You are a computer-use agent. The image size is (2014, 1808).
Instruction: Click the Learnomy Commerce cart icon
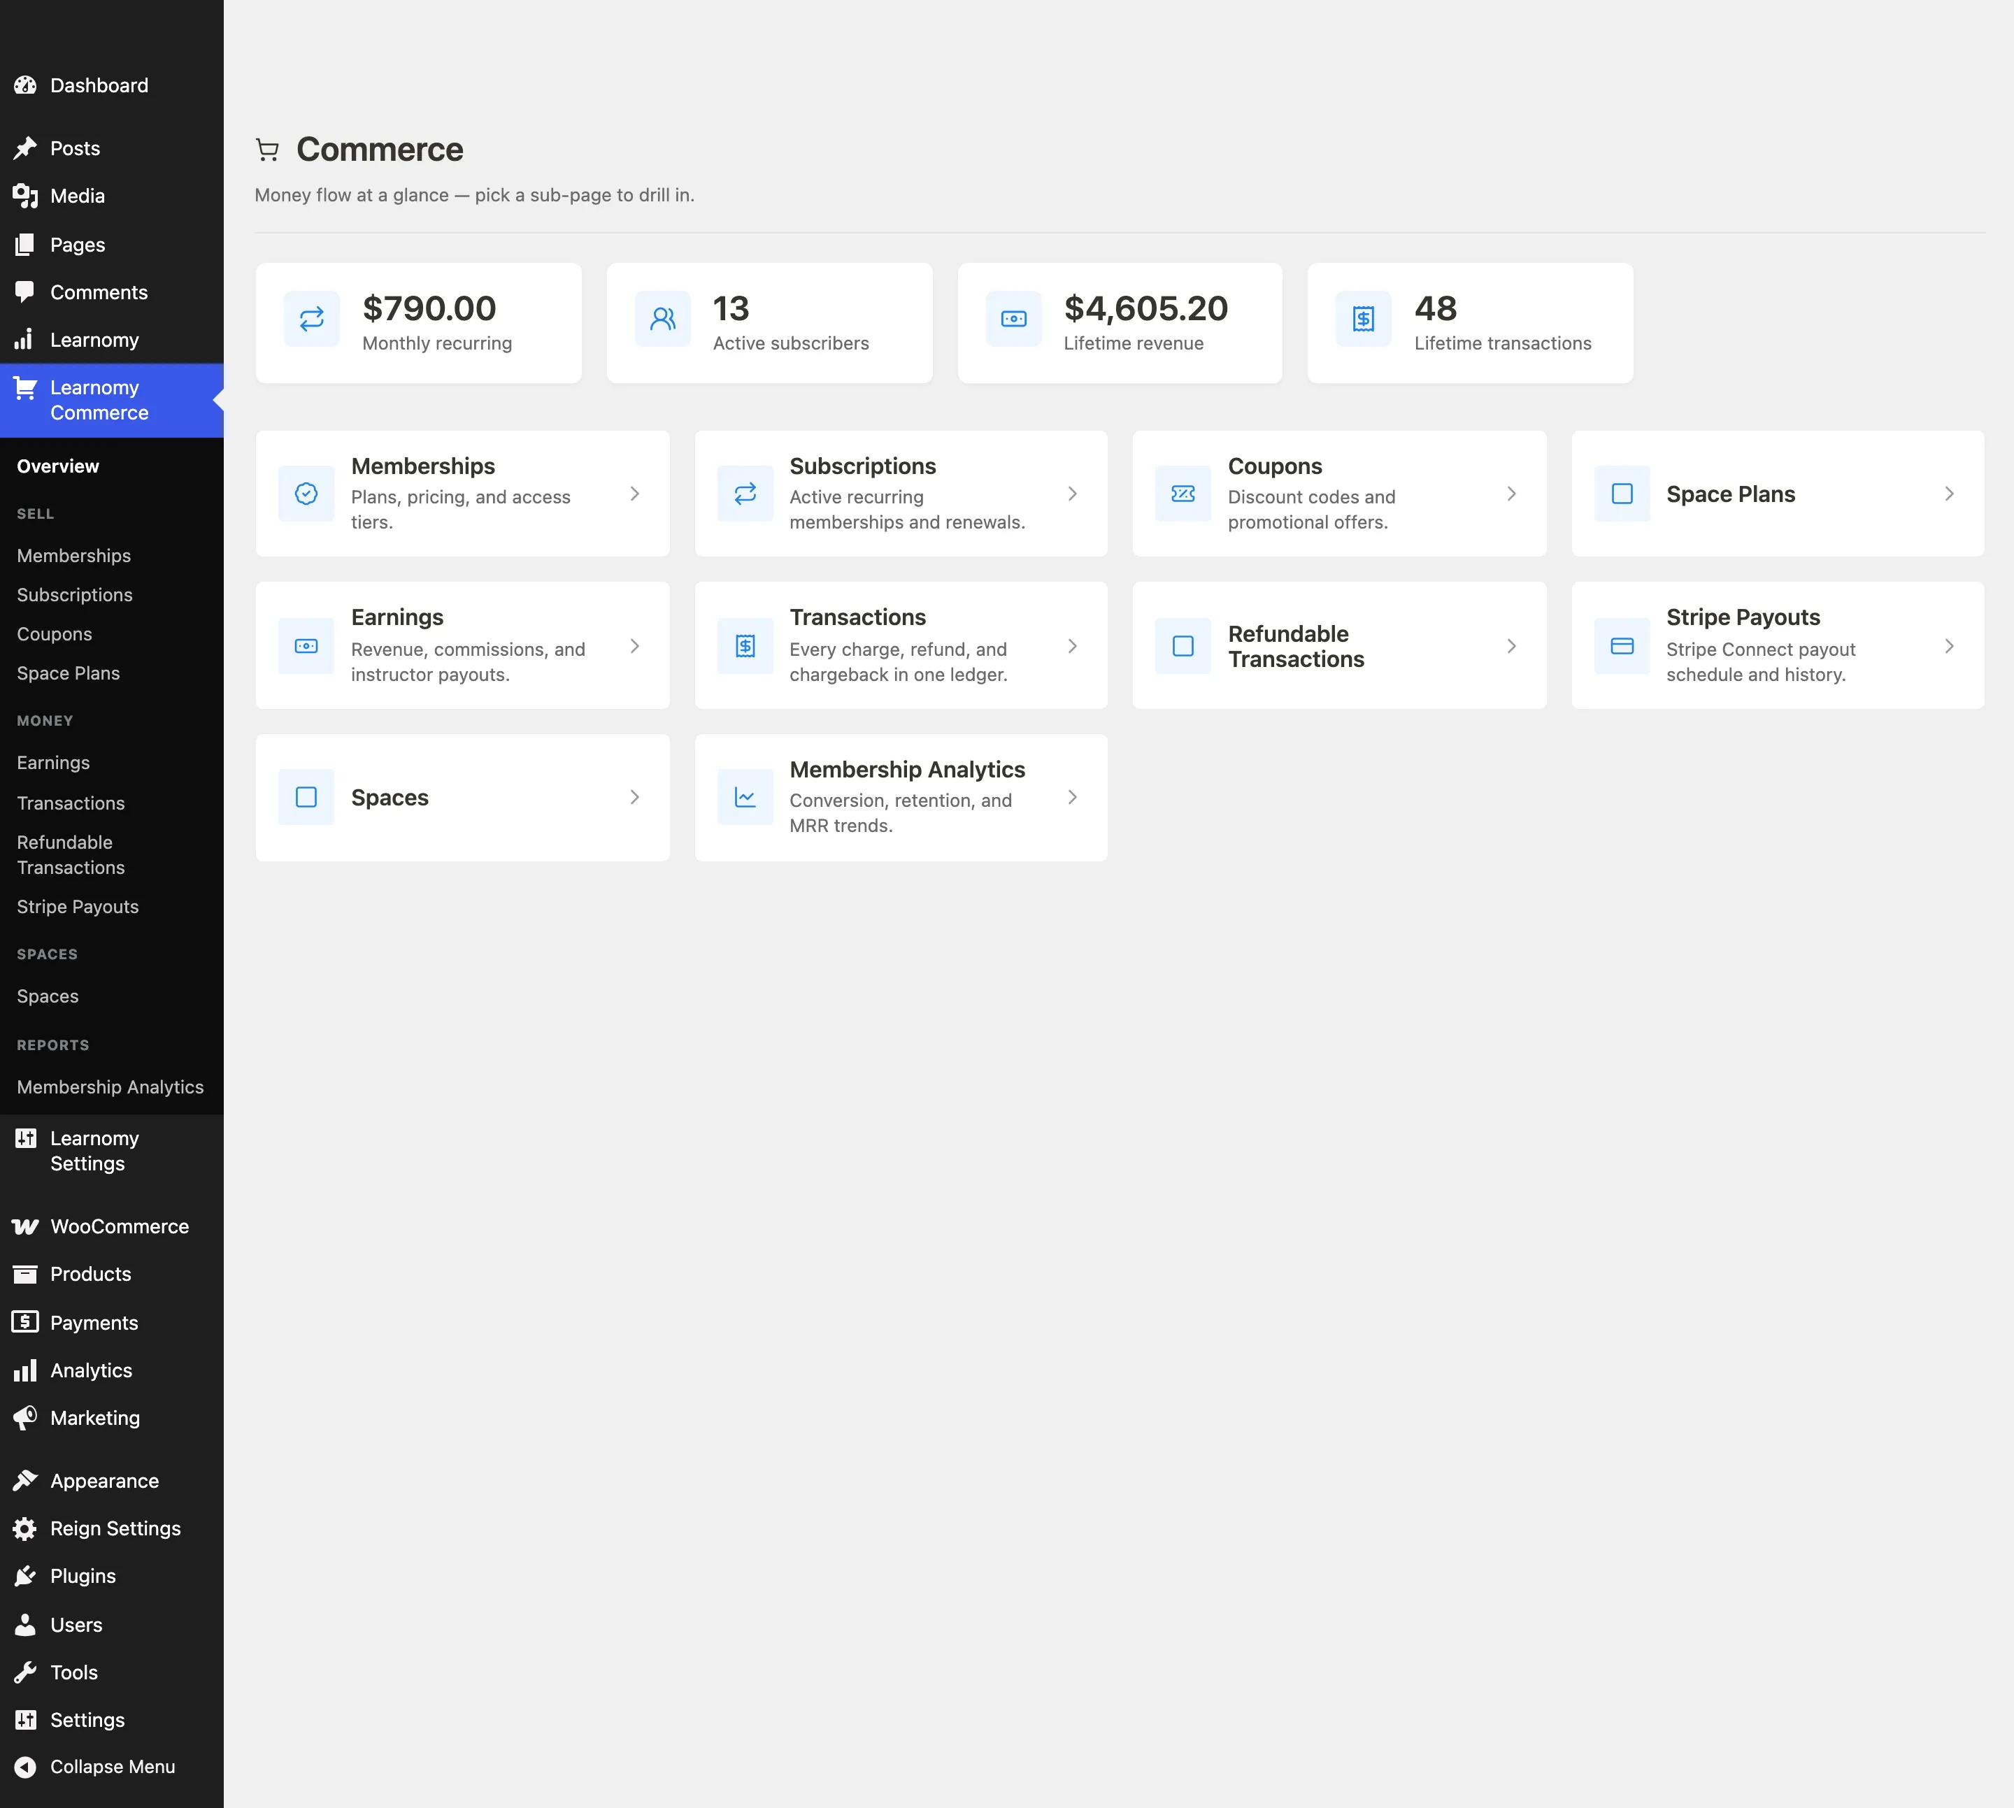click(x=25, y=389)
